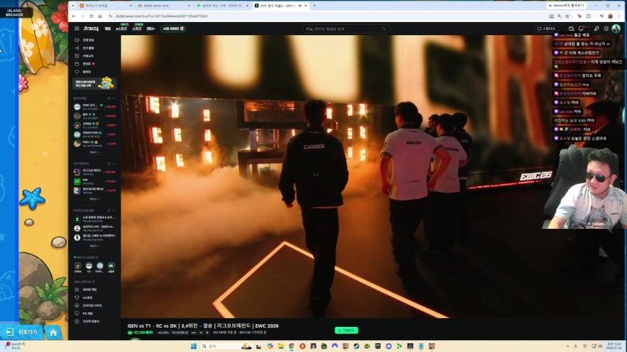Open a new Chrome tab
This screenshot has width=627, height=352.
click(315, 6)
